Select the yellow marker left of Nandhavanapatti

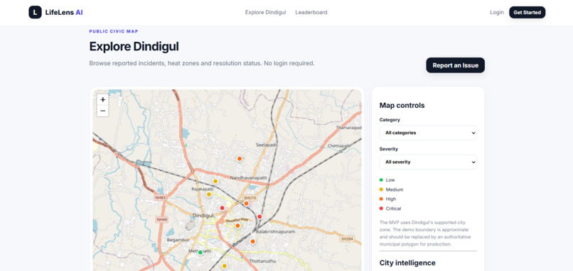215,182
